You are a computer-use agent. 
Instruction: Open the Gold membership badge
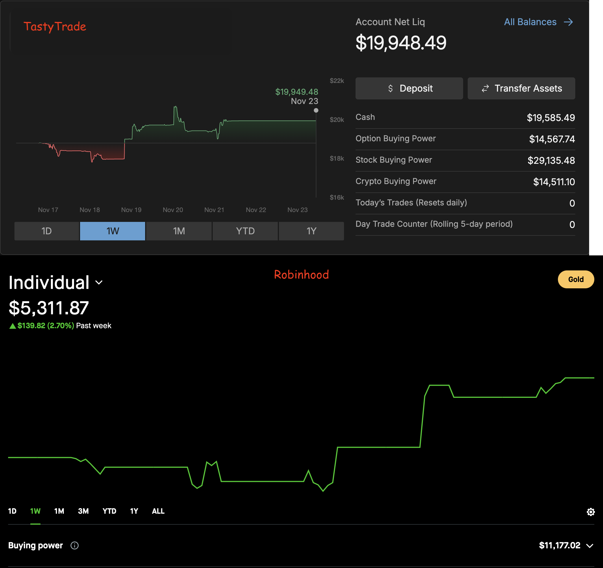click(x=576, y=279)
